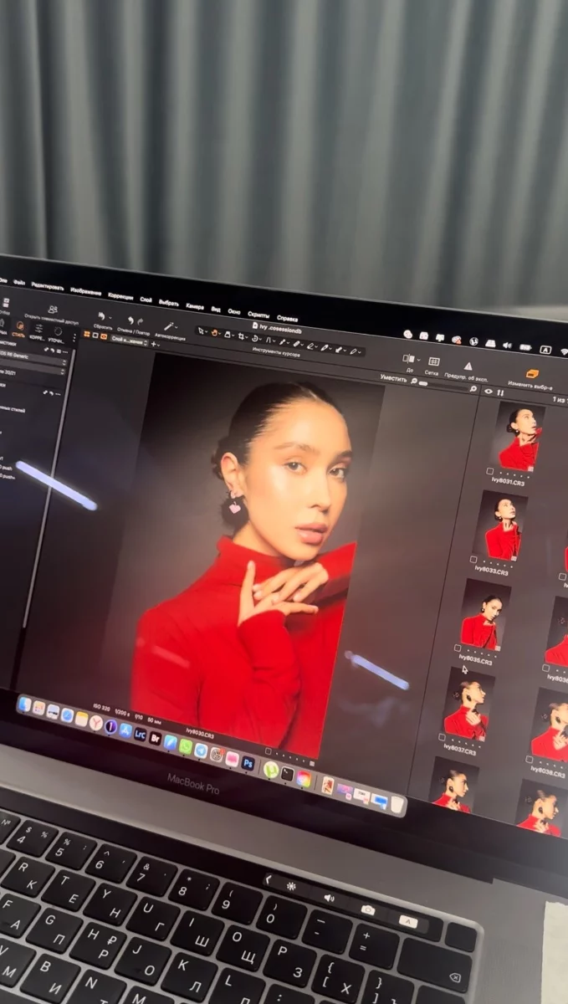
Task: Open the uTorrent Dock icon
Action: click(271, 769)
